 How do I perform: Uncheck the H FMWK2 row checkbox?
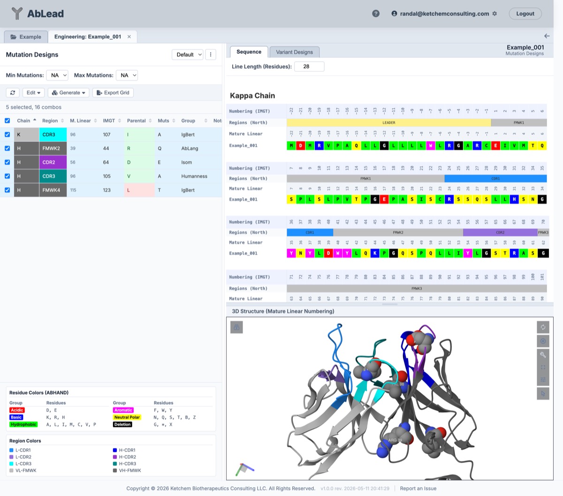click(7, 148)
